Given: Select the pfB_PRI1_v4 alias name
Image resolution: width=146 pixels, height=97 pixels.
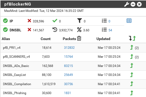Looking at the screenshot, I should (x=12, y=48).
